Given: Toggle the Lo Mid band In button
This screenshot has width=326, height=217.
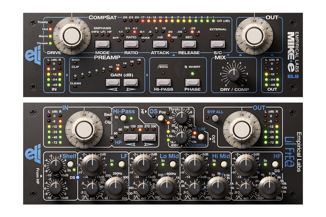Looking at the screenshot, I should point(172,164).
